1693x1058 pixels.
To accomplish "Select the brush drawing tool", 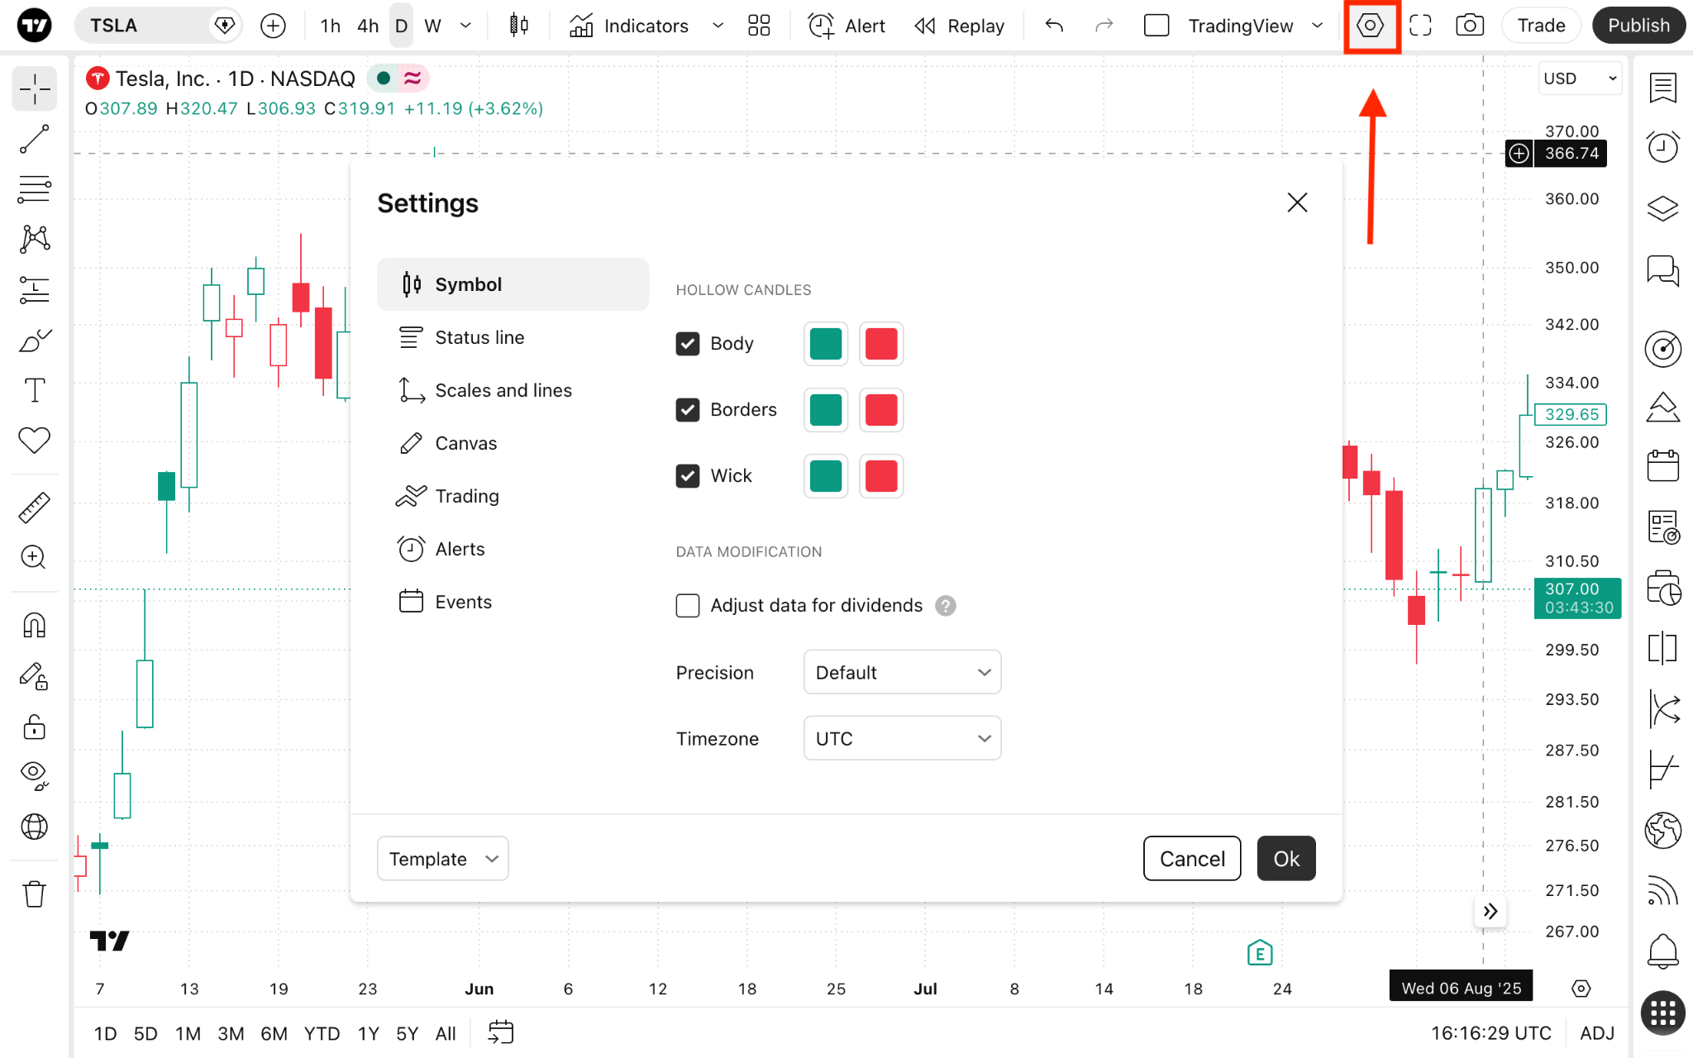I will (34, 340).
